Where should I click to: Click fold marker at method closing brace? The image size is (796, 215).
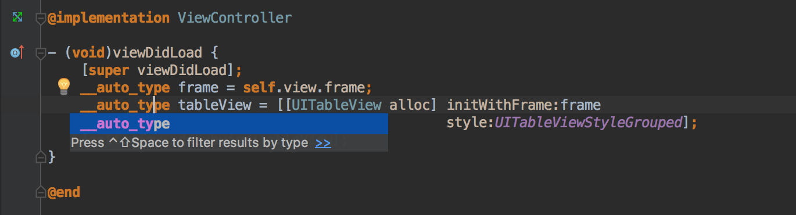pos(40,157)
